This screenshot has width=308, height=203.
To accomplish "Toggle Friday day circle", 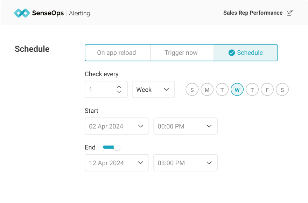I will [x=267, y=90].
